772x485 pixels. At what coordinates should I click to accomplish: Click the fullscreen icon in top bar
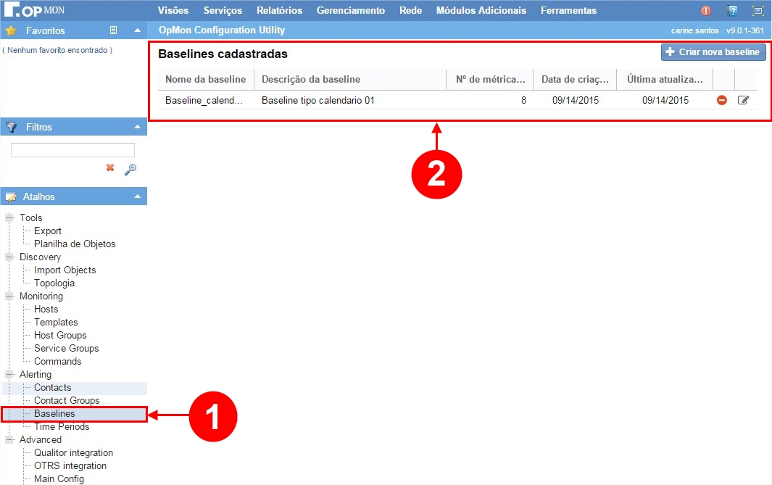coord(758,11)
